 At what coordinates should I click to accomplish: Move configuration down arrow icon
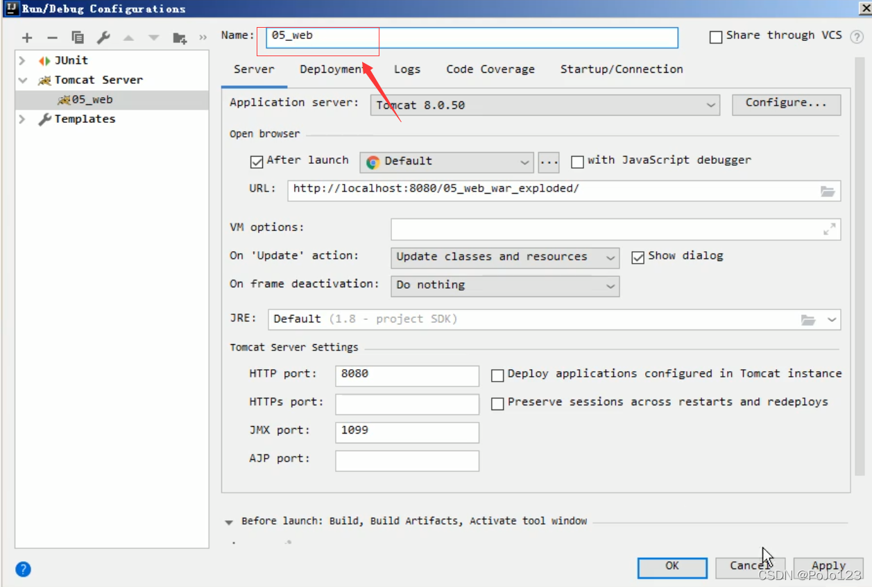153,37
